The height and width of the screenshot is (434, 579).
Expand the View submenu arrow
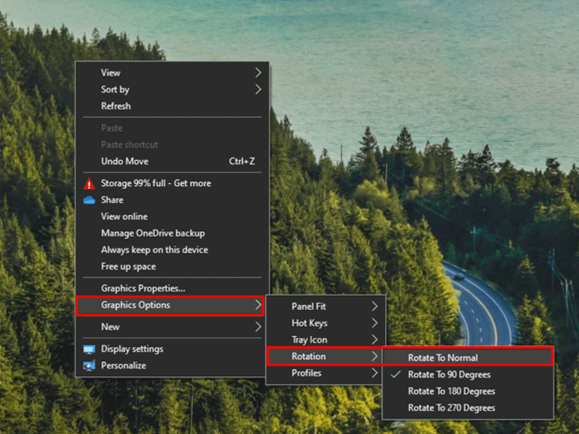tap(258, 72)
